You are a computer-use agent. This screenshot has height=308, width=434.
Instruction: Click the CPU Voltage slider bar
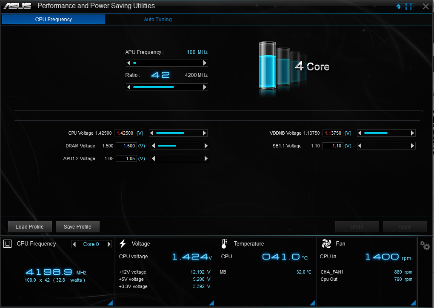pyautogui.click(x=178, y=133)
